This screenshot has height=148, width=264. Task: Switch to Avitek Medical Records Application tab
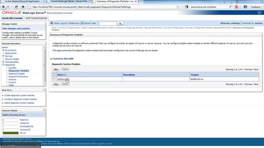pyautogui.click(x=22, y=1)
